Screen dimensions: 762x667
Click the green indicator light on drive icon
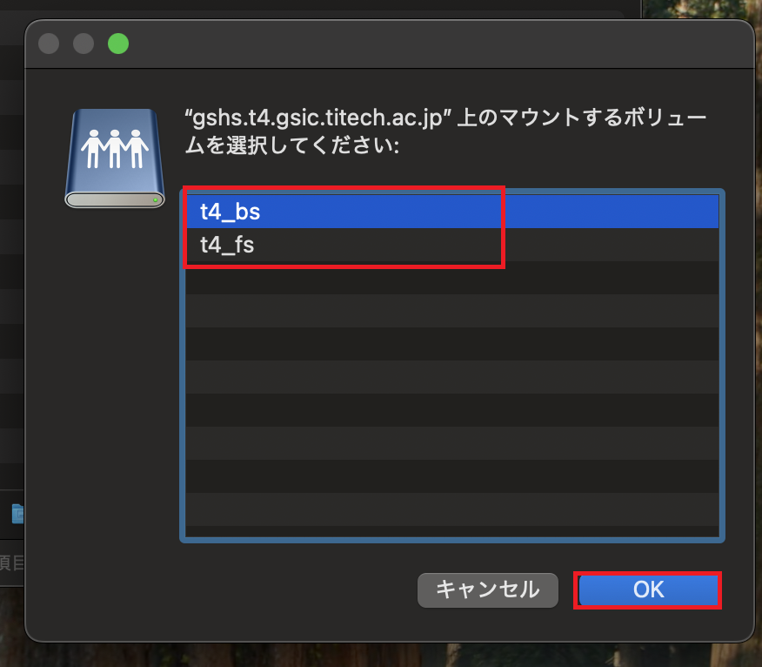[x=155, y=200]
